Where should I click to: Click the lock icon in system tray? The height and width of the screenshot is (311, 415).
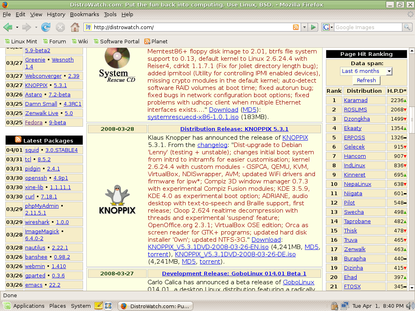pos(334,306)
